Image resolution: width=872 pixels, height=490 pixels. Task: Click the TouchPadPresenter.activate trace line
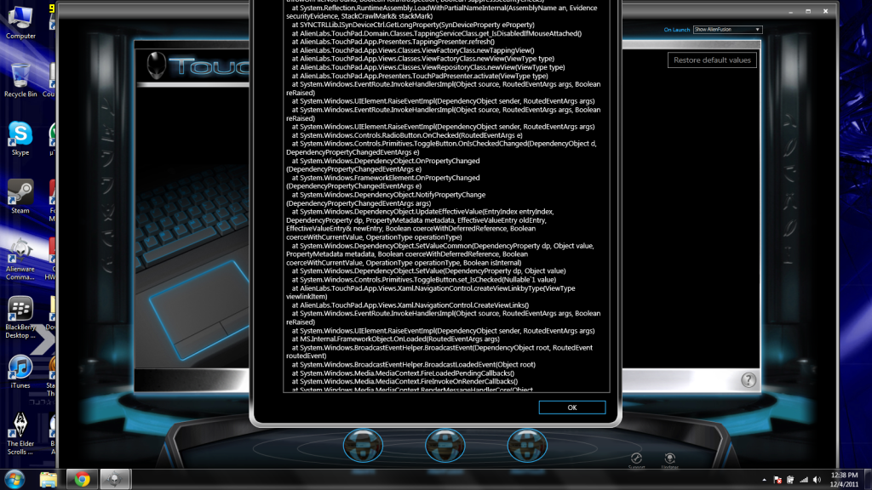[x=420, y=76]
